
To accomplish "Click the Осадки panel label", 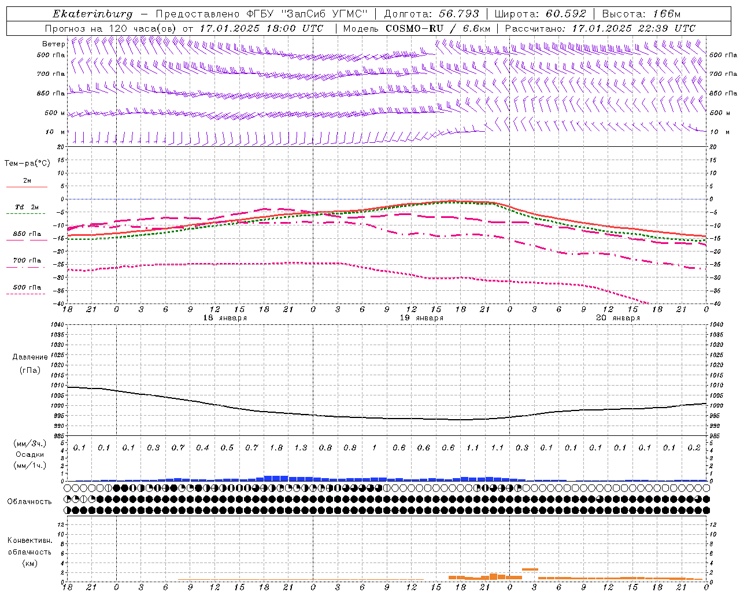I will [28, 454].
